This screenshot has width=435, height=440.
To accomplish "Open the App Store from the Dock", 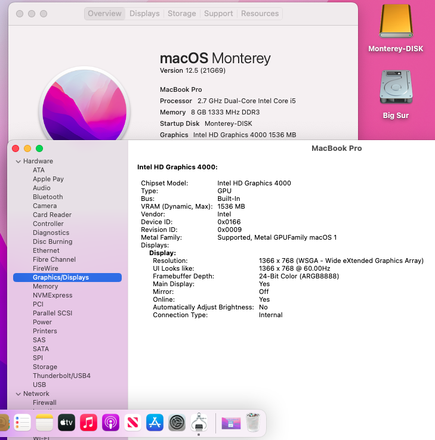I will coord(155,422).
